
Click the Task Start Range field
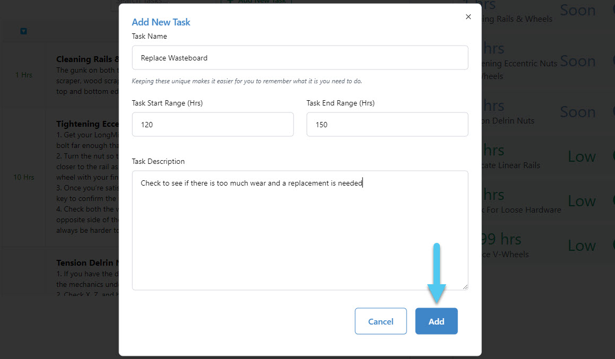[212, 125]
